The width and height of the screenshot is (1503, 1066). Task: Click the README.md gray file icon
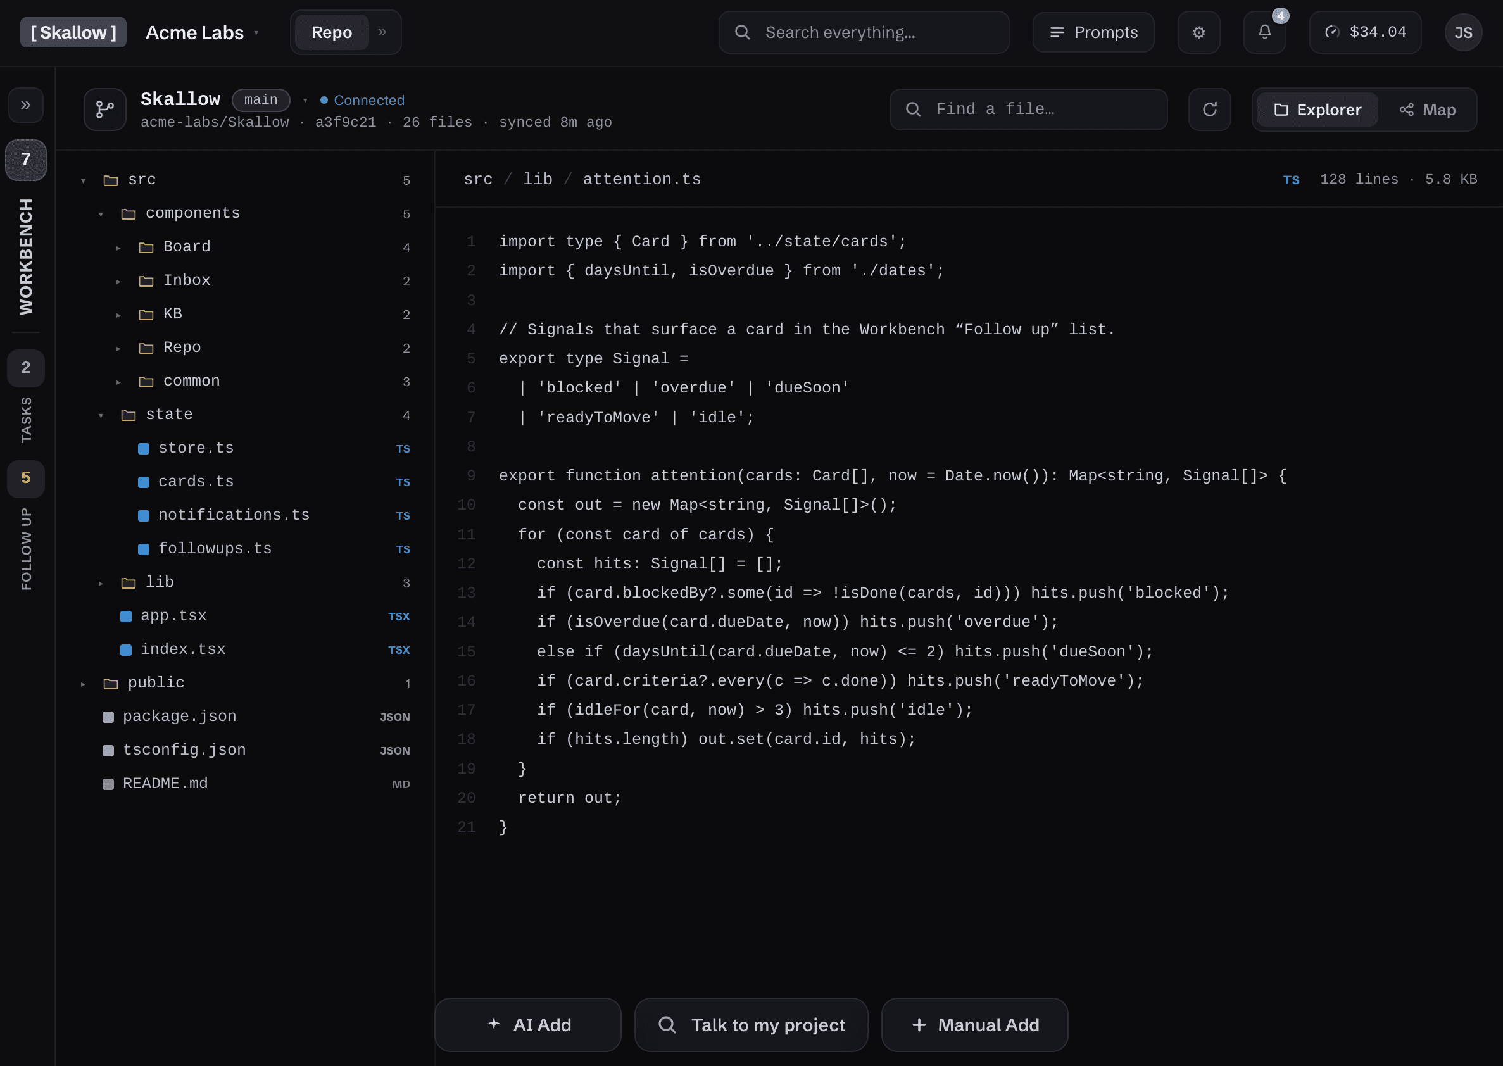pos(108,784)
